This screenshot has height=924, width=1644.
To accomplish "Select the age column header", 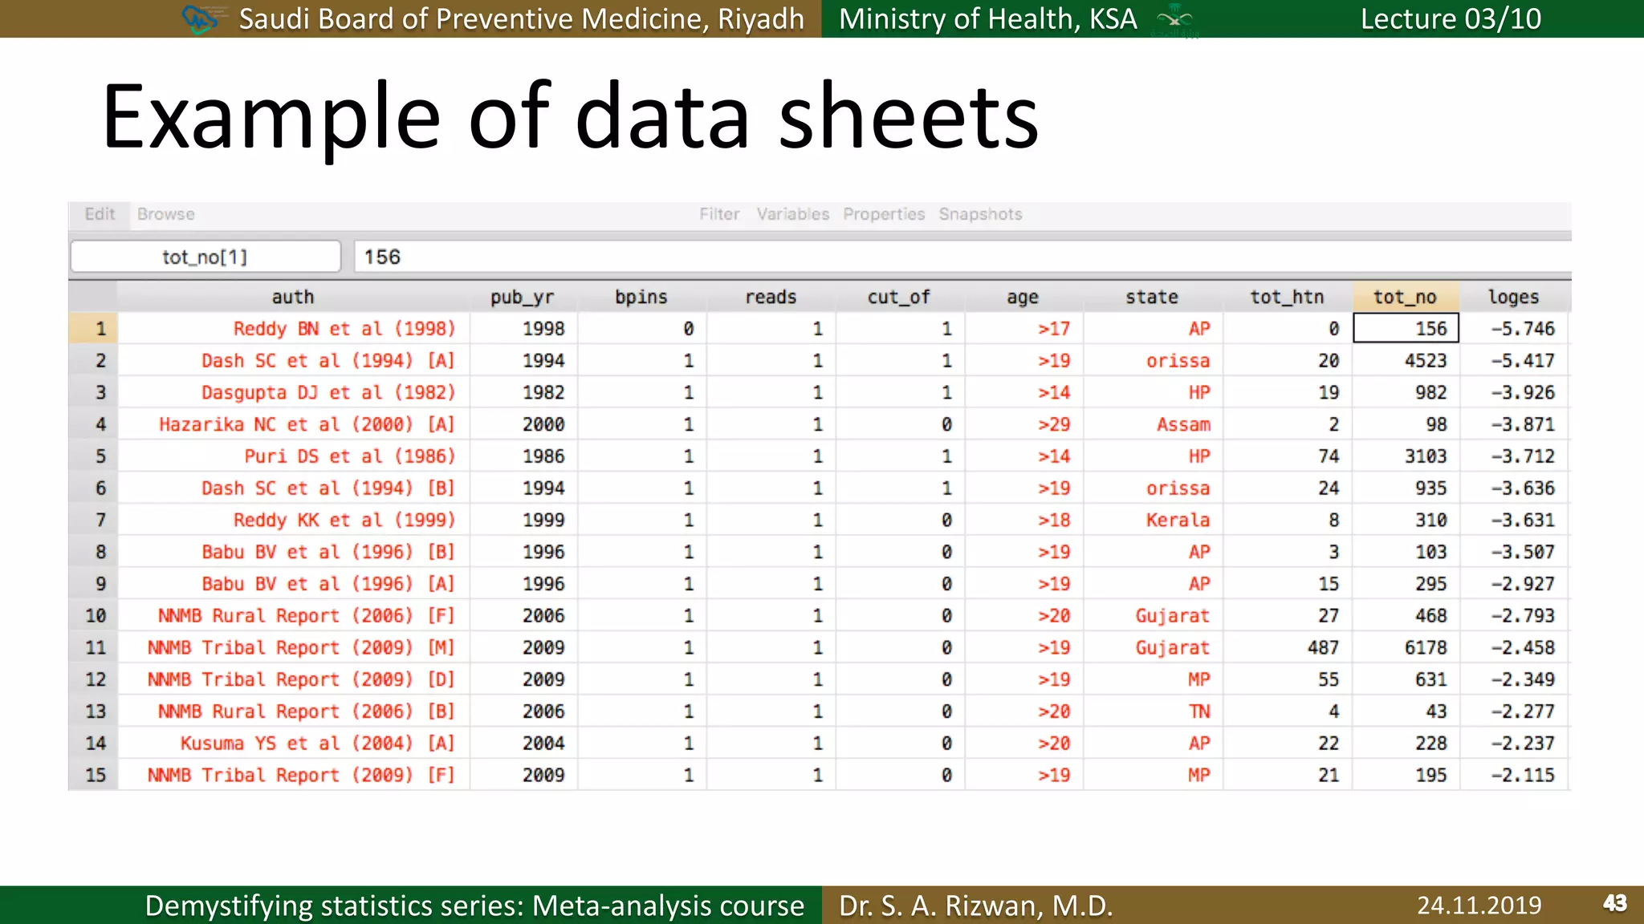I will (1023, 297).
